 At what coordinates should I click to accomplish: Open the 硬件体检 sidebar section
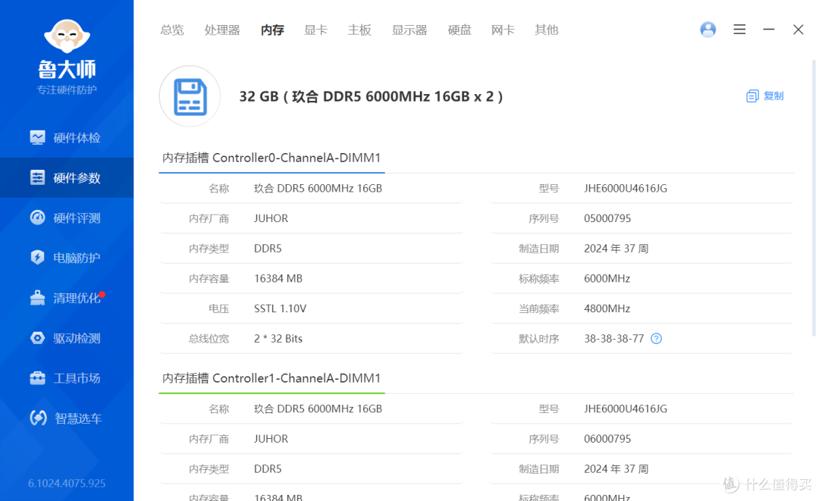point(66,138)
